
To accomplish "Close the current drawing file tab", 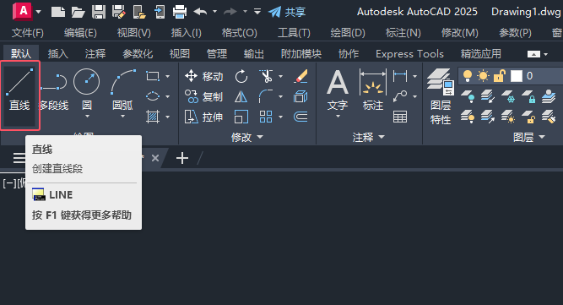I will 155,158.
